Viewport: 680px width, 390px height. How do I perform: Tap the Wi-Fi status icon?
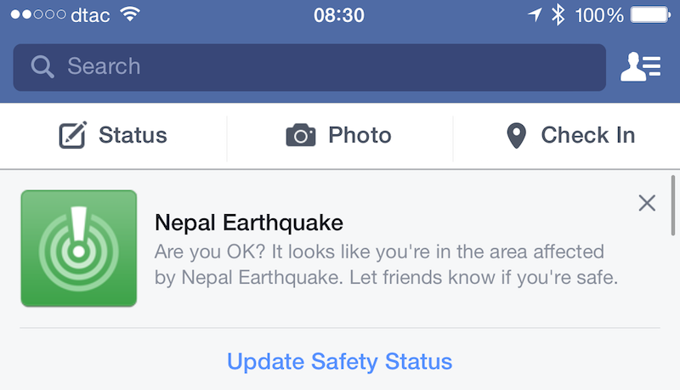point(130,14)
